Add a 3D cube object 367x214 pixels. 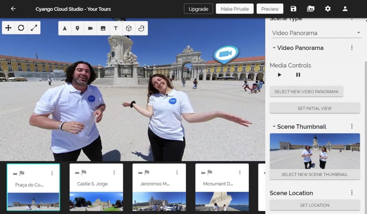[129, 28]
